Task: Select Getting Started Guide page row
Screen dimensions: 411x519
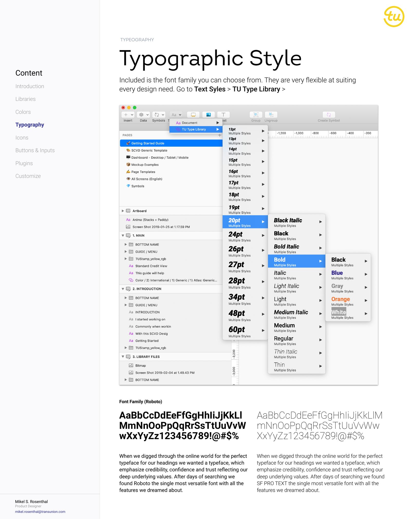Action: [x=171, y=143]
